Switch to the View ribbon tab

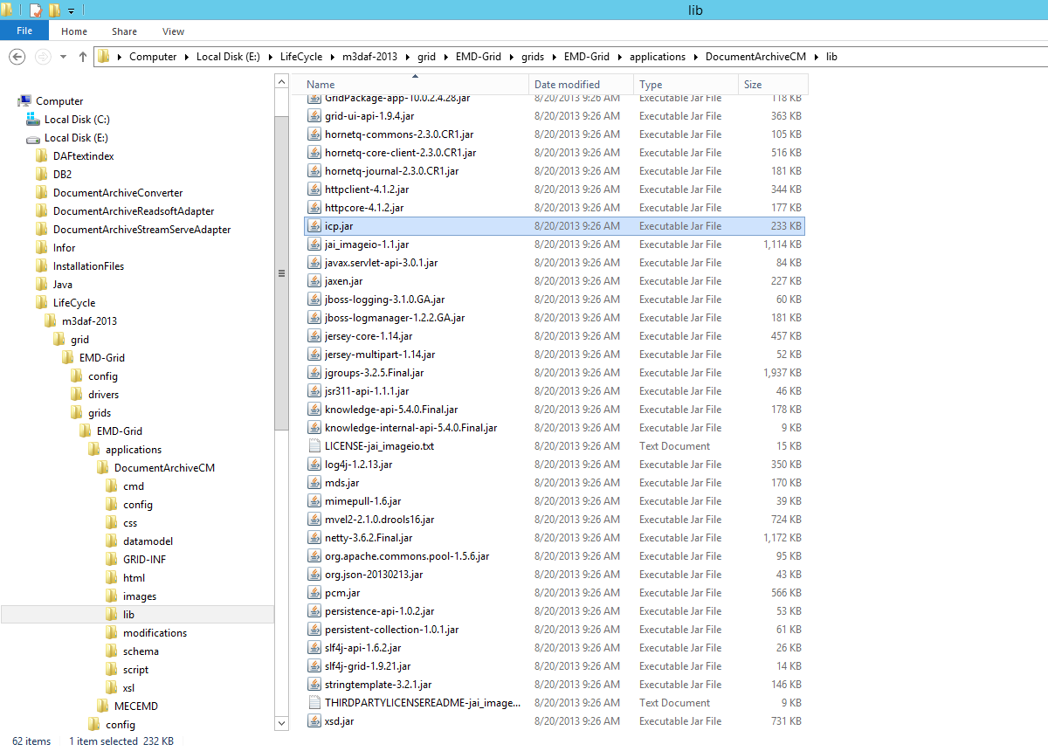tap(173, 31)
